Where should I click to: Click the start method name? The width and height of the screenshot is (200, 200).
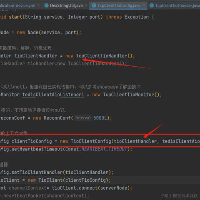pyautogui.click(x=15, y=17)
